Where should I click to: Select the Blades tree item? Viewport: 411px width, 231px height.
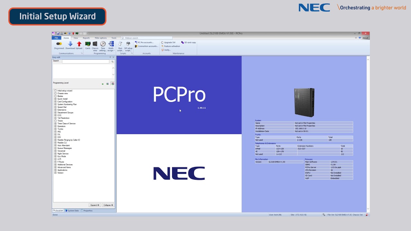60,96
